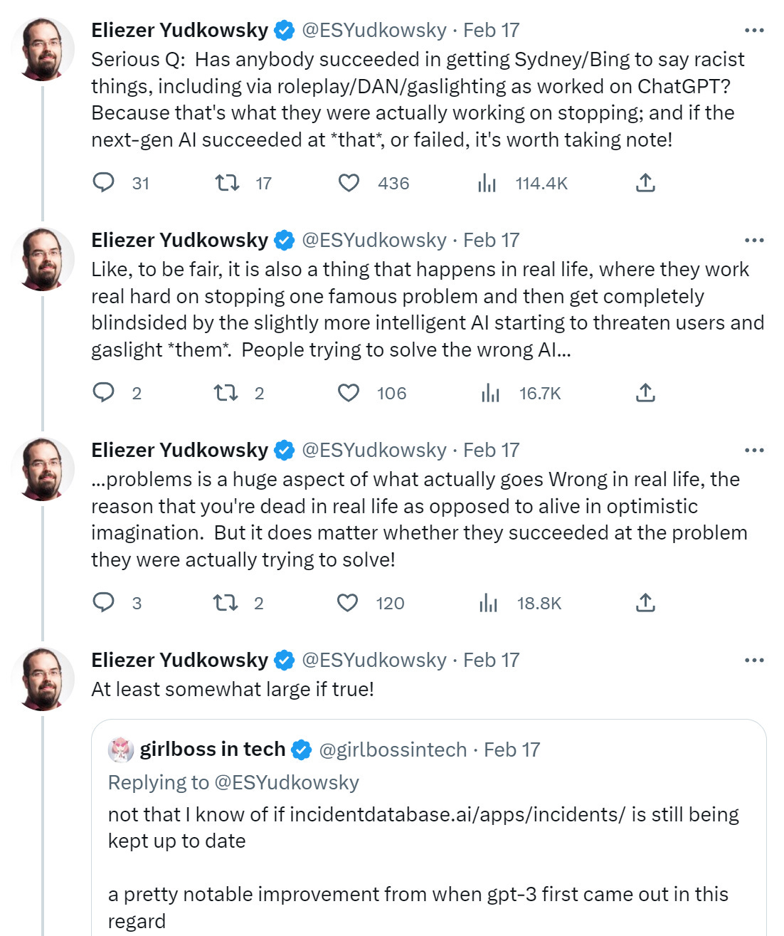
Task: Open more options on third tweet
Action: click(754, 451)
